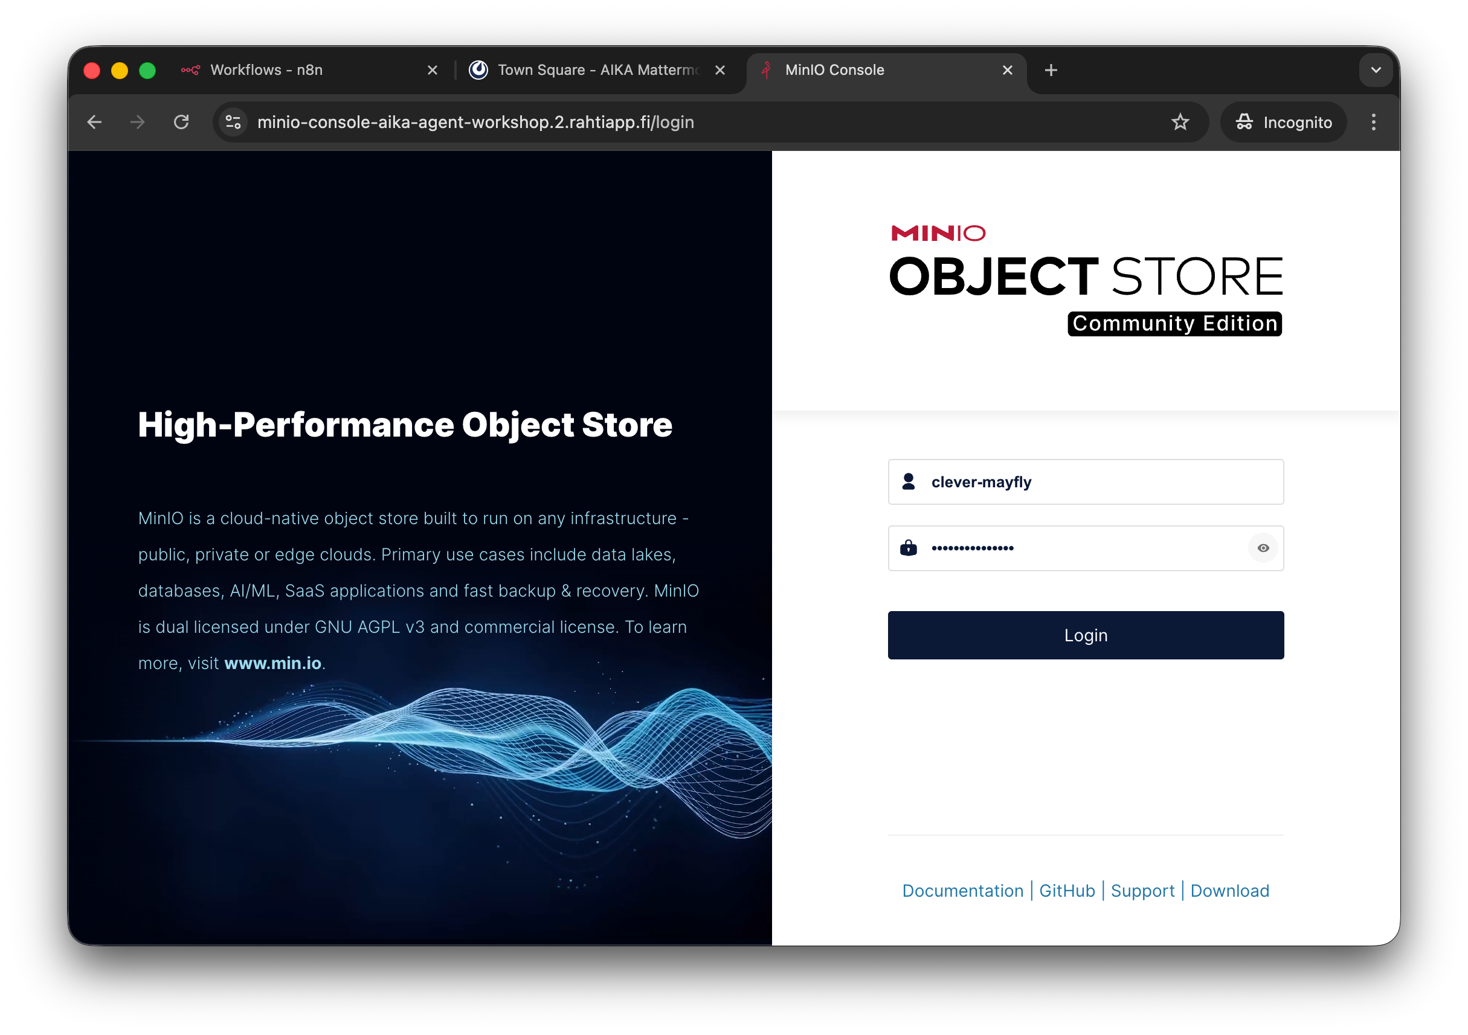Visit the www.min.io link
Viewport: 1468px width, 1035px height.
pos(272,663)
